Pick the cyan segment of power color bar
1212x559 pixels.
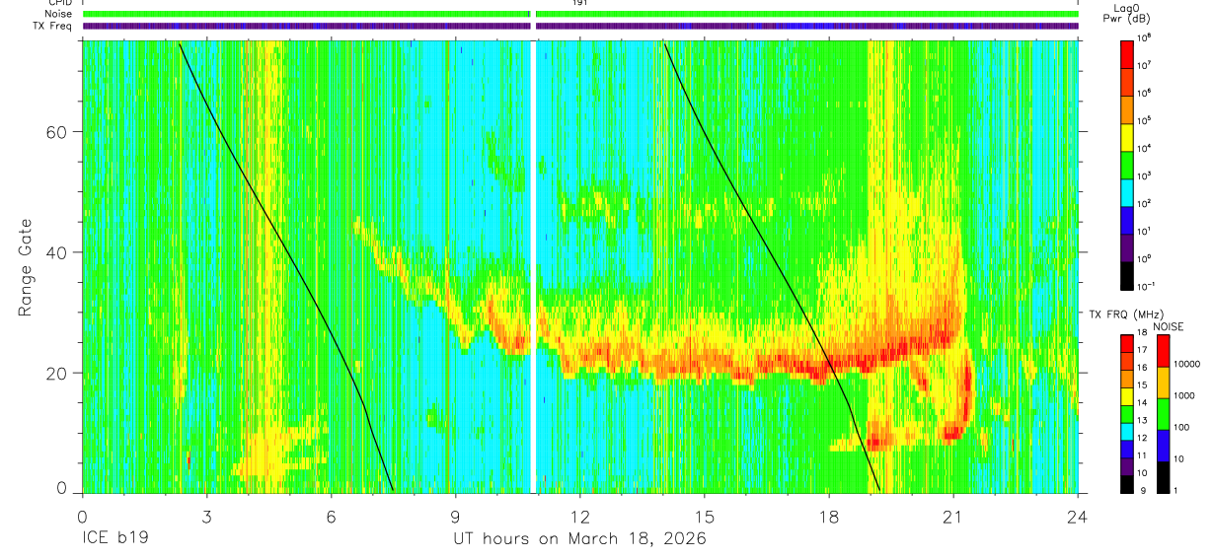point(1128,191)
